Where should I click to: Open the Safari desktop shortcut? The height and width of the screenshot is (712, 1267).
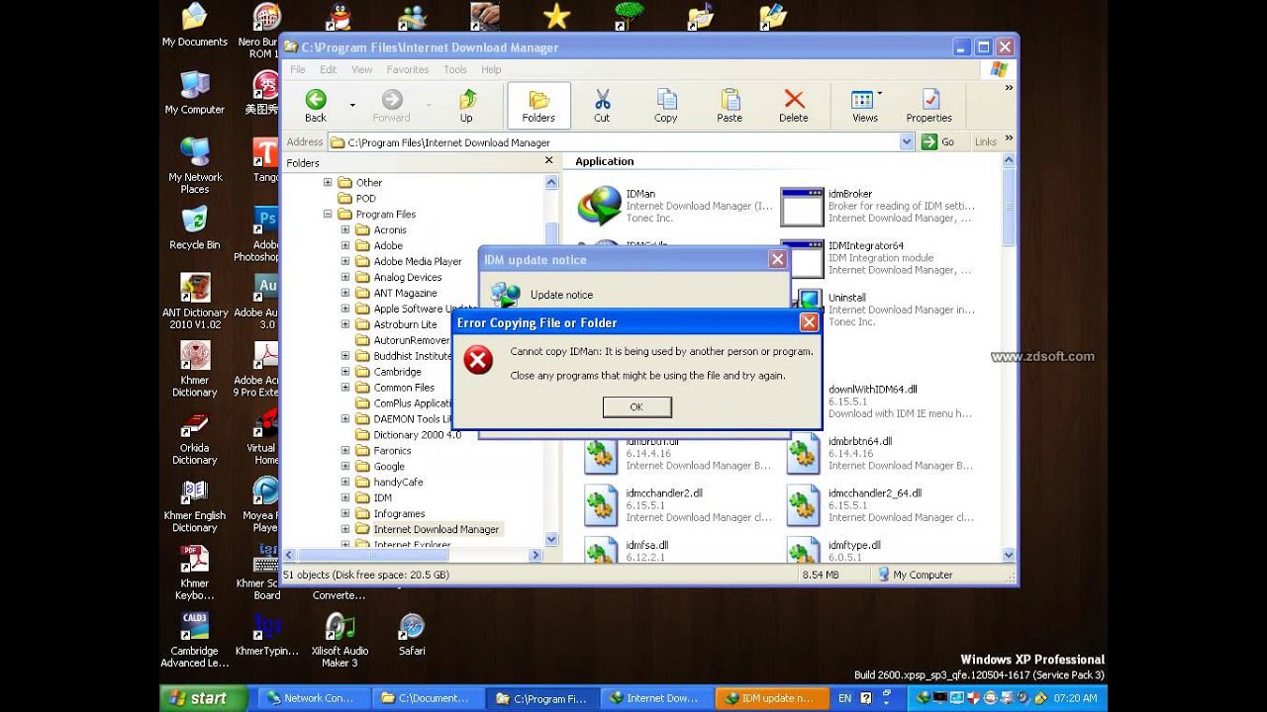click(x=412, y=635)
